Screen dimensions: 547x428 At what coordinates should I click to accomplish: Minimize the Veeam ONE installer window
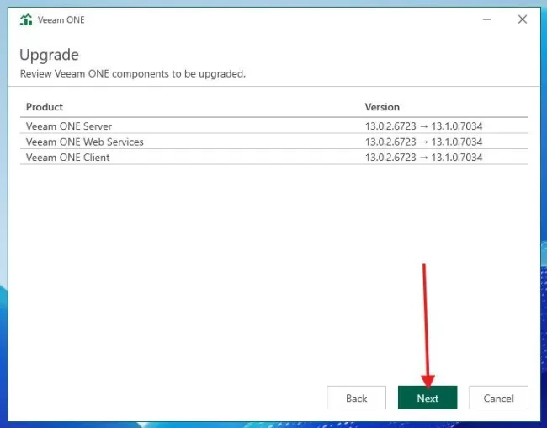pyautogui.click(x=487, y=19)
